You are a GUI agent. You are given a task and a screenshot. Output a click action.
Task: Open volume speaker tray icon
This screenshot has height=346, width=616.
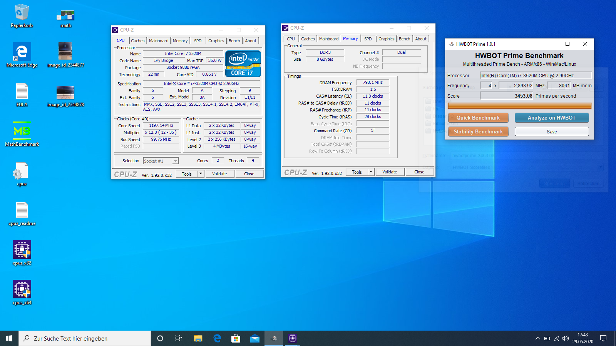[566, 338]
